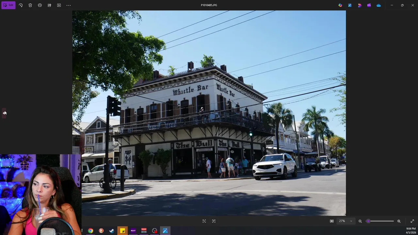Click the zoom out magnifier icon
Viewport: 418px width, 235px height.
360,221
